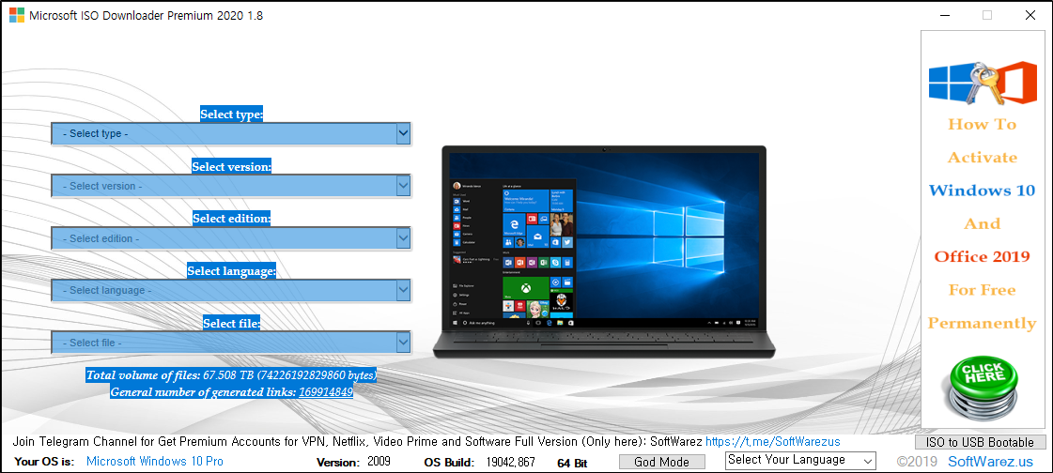
Task: Click the God Mode button
Action: click(x=661, y=462)
